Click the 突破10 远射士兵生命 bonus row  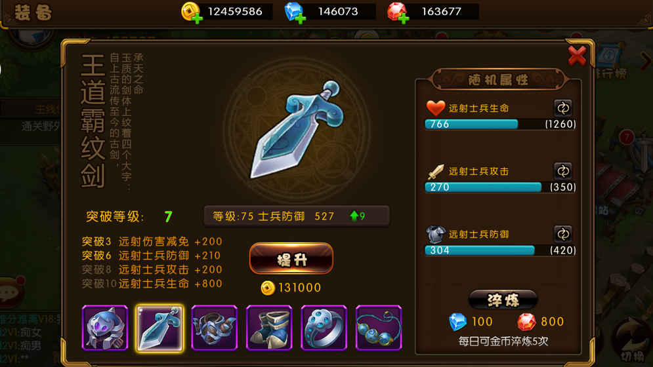(152, 284)
